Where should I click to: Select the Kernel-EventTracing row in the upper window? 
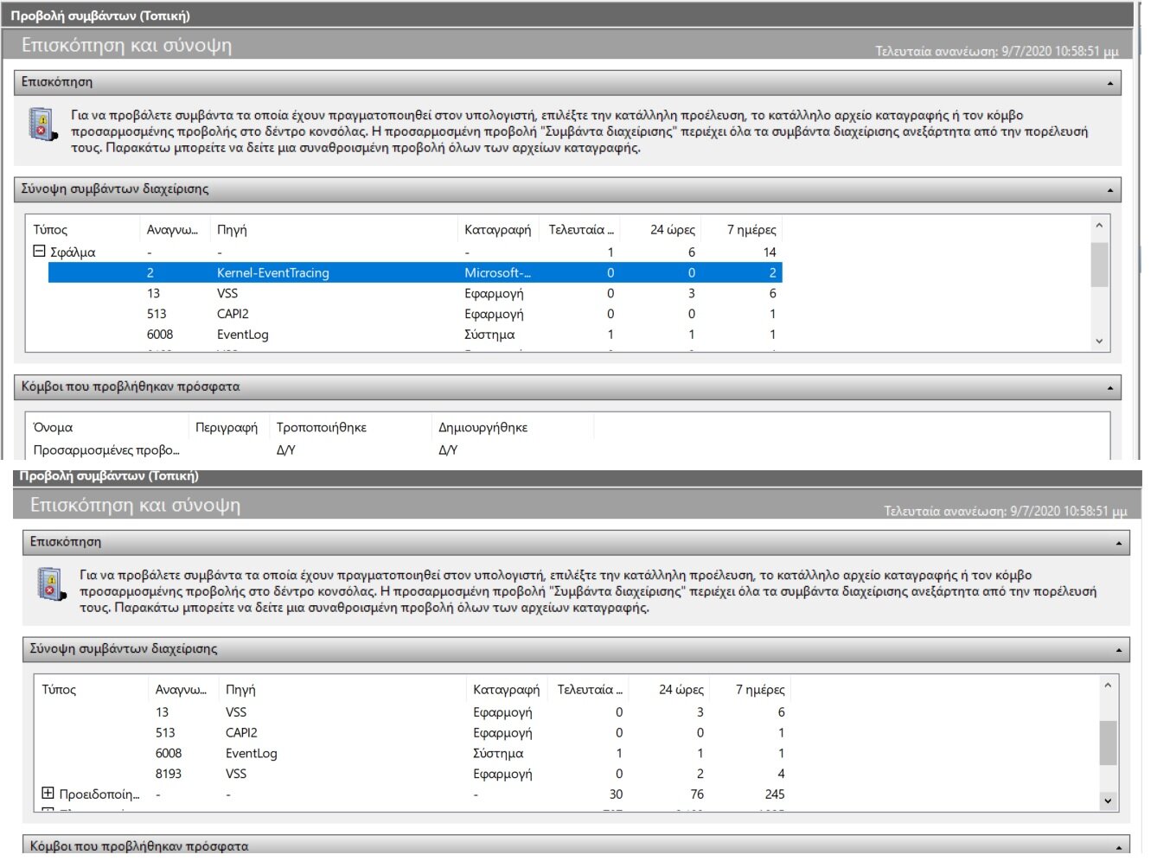(415, 272)
